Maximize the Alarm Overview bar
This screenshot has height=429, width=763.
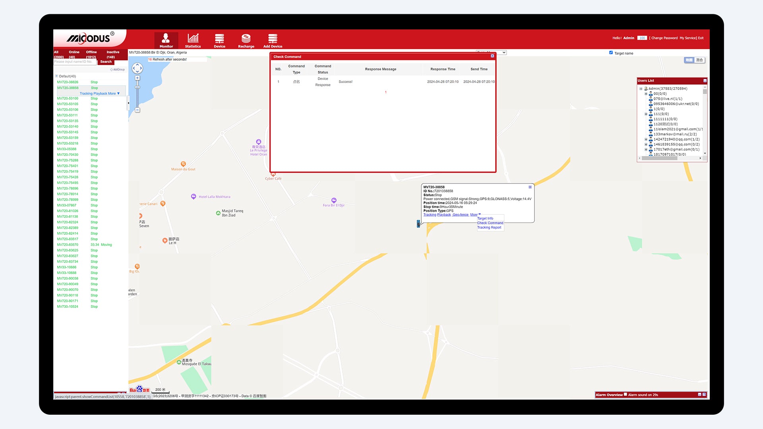[x=704, y=394]
